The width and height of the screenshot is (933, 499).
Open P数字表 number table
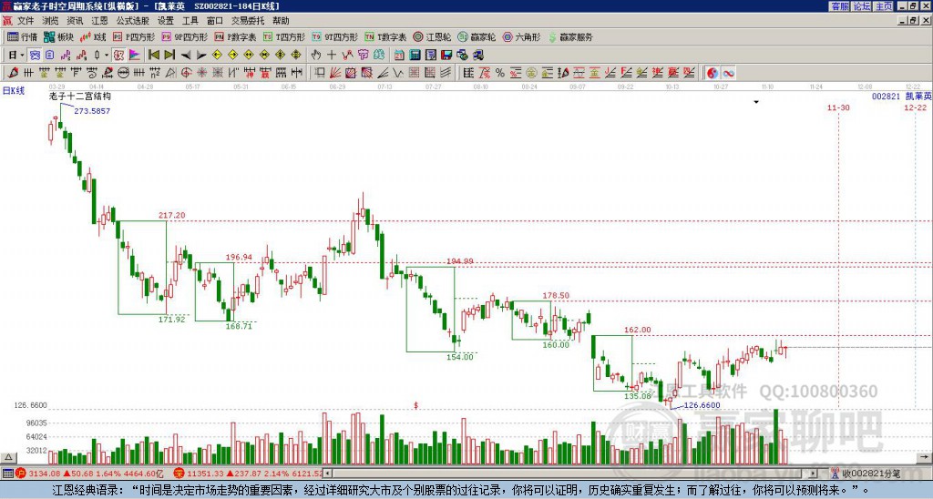(235, 36)
